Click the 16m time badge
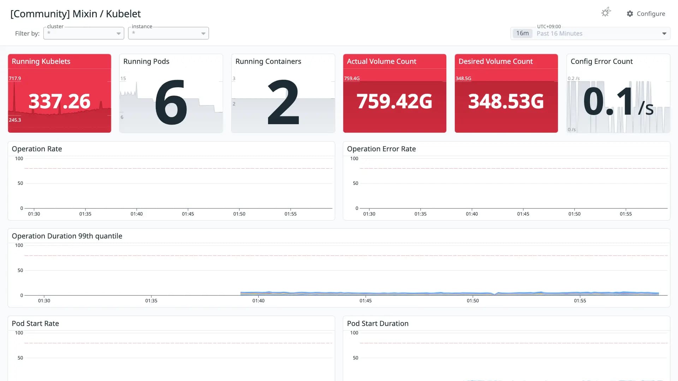Viewport: 678px width, 381px height. (522, 34)
